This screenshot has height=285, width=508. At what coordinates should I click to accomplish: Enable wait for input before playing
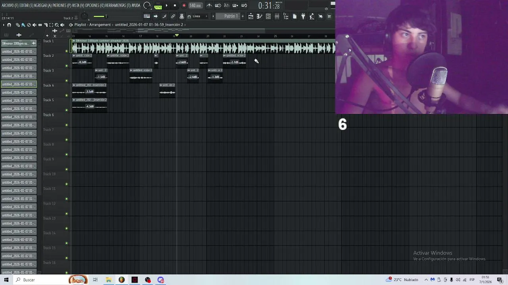pyautogui.click(x=218, y=6)
